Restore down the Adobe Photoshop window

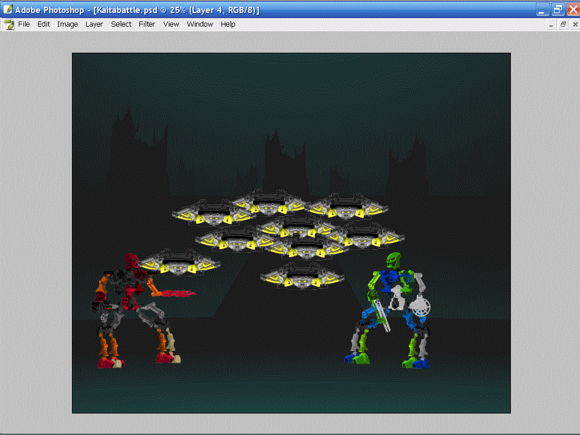(x=557, y=10)
